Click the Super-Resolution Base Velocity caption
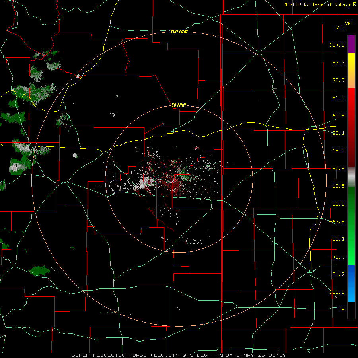358x358 pixels. [x=179, y=355]
